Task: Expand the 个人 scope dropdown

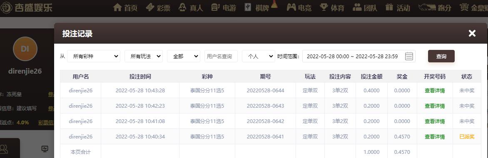Action: 259,56
